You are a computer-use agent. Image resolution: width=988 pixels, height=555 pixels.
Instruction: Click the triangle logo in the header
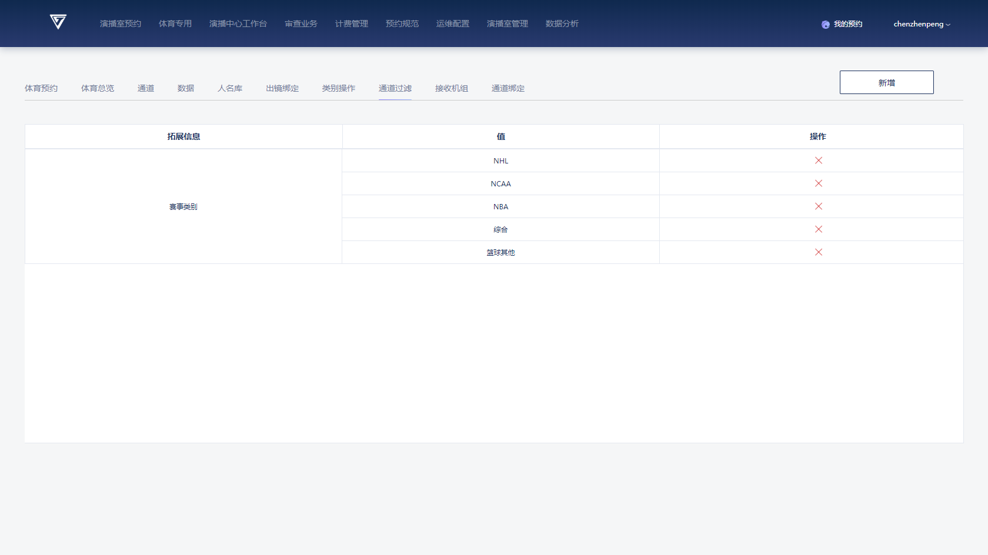pos(58,22)
